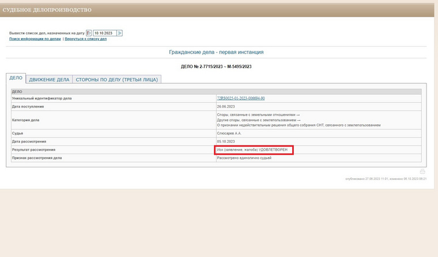
Task: Click the receipt date value 26.06.2023
Action: coord(226,106)
